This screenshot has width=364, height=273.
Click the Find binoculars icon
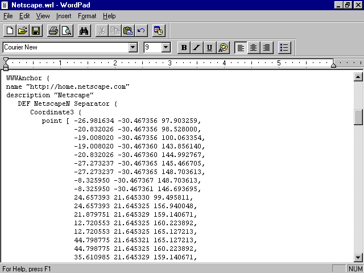[x=84, y=31]
